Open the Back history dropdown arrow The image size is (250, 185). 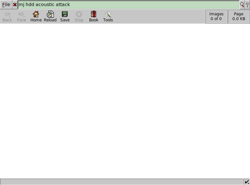pyautogui.click(x=10, y=17)
